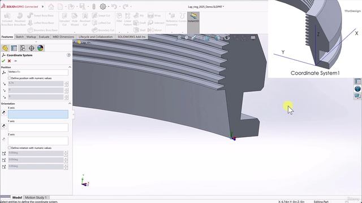Reverse Y axis direction button
The image size is (362, 203).
pos(4,126)
